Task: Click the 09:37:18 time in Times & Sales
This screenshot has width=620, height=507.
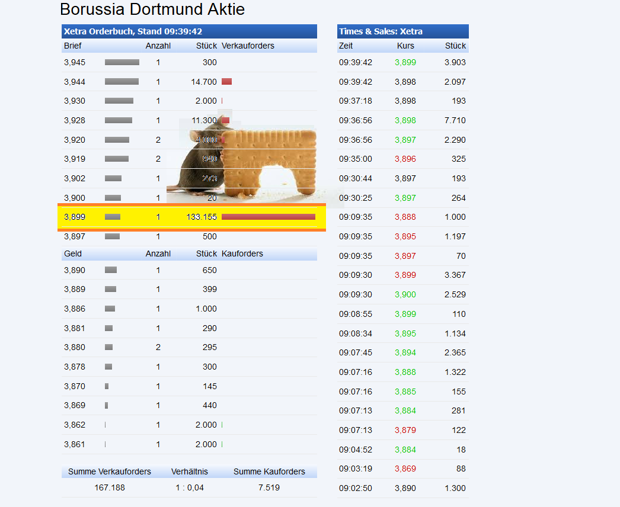Action: (x=356, y=101)
